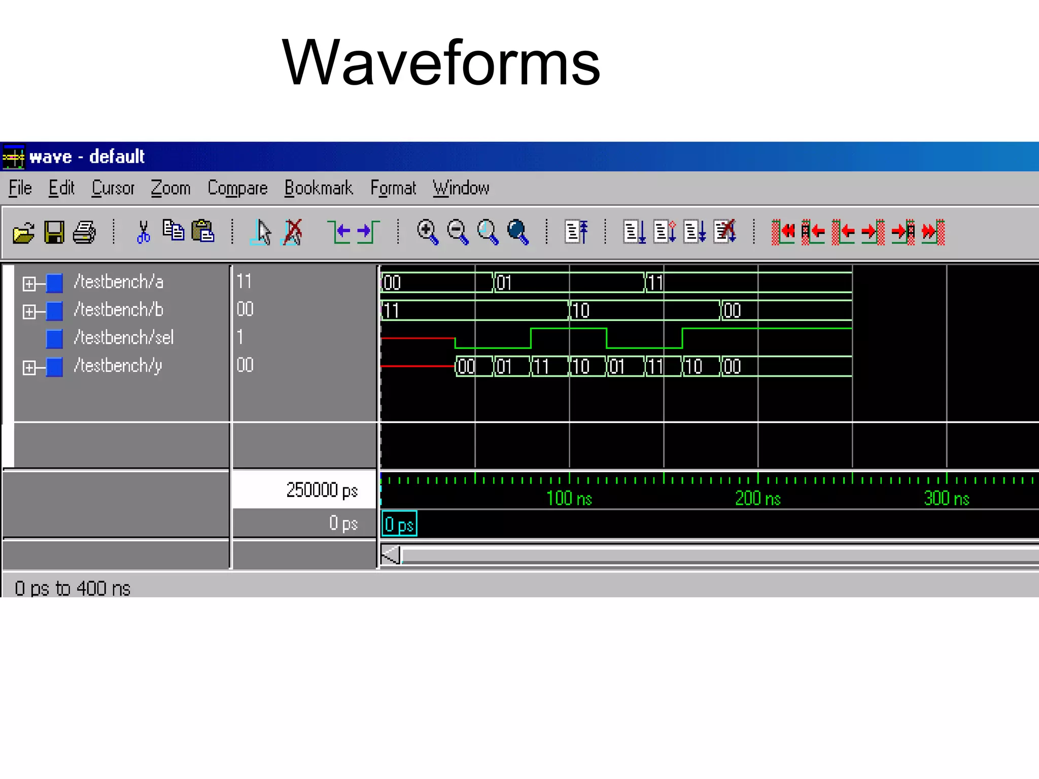Click the 'wave - default' title bar
The image size is (1039, 779).
tap(519, 156)
